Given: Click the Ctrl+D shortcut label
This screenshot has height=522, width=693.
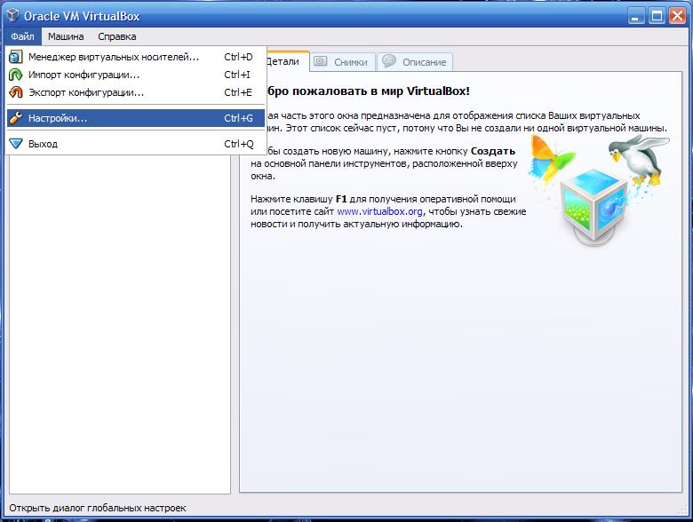Looking at the screenshot, I should tap(239, 57).
